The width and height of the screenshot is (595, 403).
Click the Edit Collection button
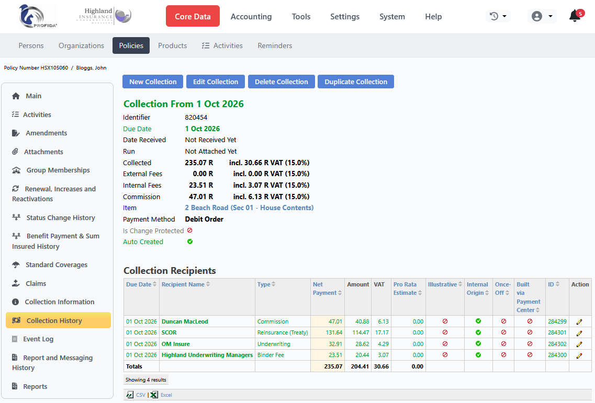click(216, 82)
